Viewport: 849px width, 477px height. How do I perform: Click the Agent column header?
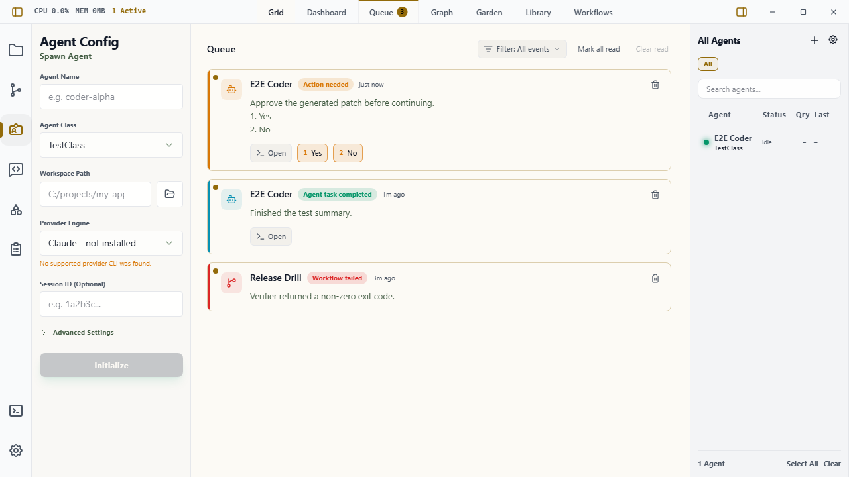[x=720, y=115]
